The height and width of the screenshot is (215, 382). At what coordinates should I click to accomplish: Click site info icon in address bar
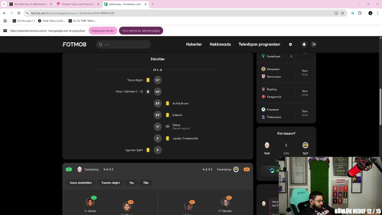27,13
